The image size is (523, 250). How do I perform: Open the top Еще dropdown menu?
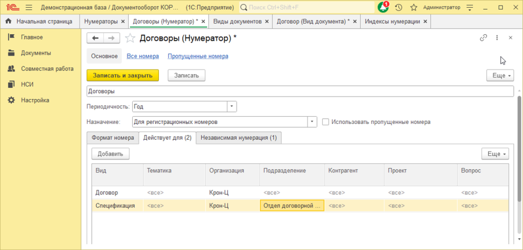500,76
